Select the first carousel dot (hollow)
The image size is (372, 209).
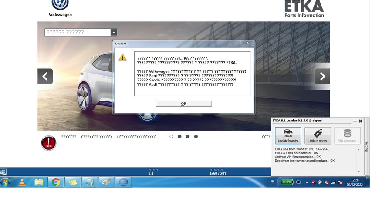click(172, 136)
